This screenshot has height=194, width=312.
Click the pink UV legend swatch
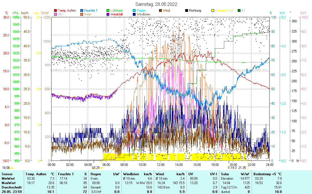pos(55,15)
